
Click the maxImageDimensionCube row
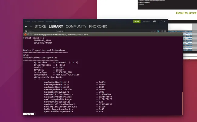point(75,89)
